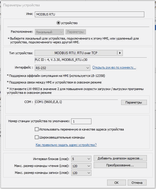Click COM port Параметры button
Screen dimensions: 156x189
point(134,102)
